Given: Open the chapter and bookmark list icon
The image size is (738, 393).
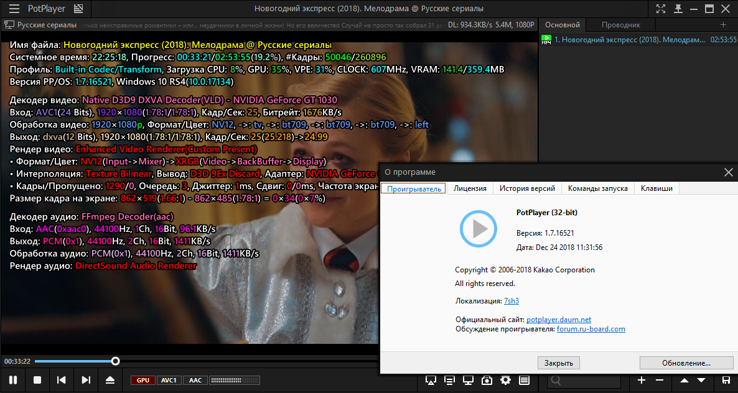Looking at the screenshot, I should coord(449,380).
